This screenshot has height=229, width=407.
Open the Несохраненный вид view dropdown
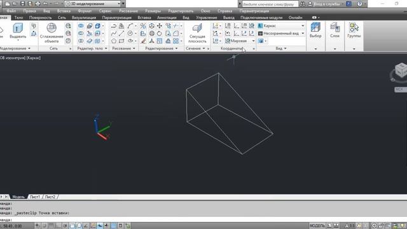click(281, 33)
